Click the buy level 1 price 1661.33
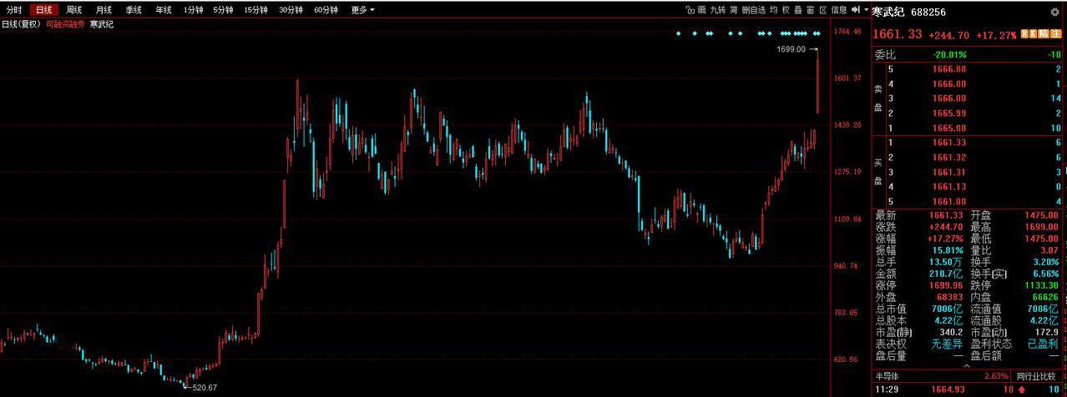1067x397 pixels. (948, 143)
